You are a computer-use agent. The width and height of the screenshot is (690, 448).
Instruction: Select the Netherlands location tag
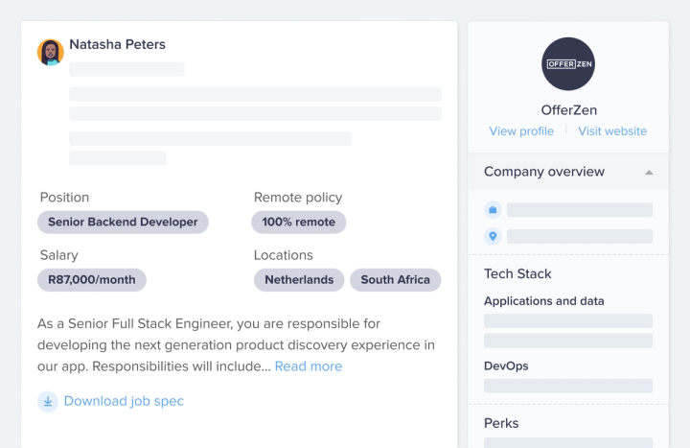click(299, 280)
